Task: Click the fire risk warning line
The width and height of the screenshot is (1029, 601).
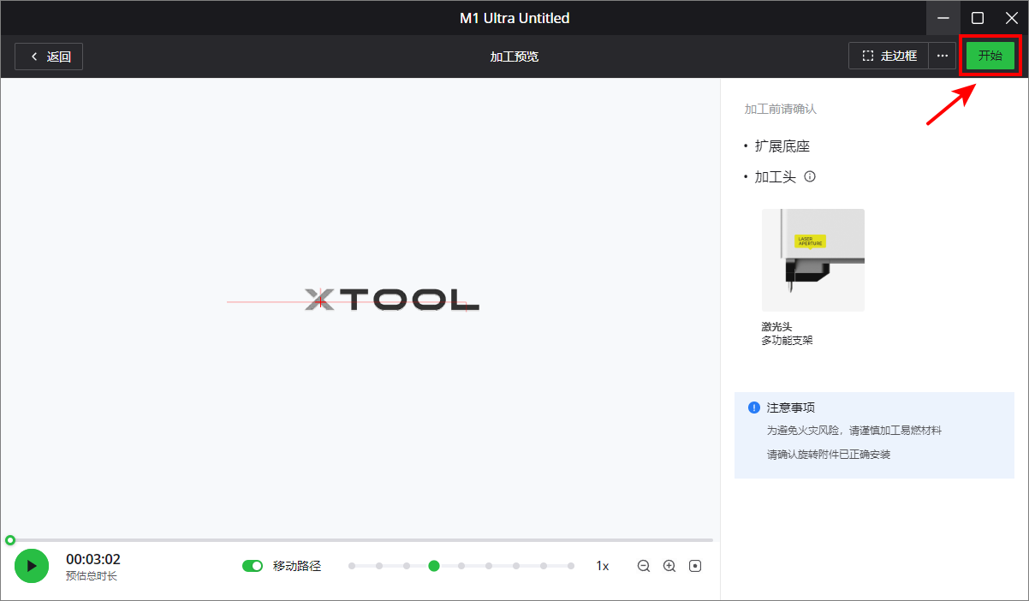Action: [854, 431]
